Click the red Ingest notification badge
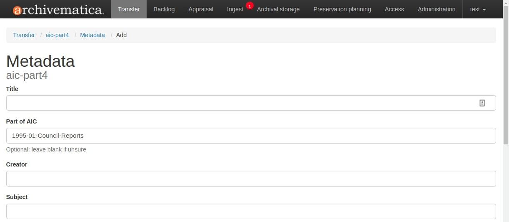Screen dimensions: 509x222 coord(250,6)
